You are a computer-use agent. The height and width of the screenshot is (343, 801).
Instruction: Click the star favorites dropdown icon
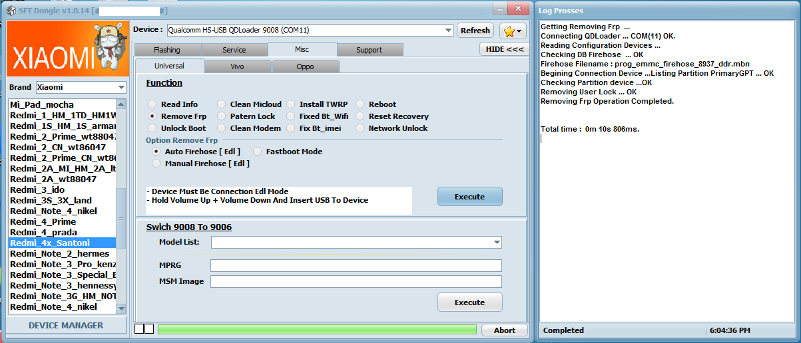513,31
